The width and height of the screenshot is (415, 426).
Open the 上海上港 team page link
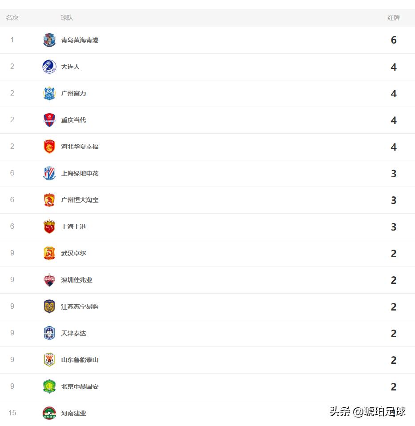[73, 227]
